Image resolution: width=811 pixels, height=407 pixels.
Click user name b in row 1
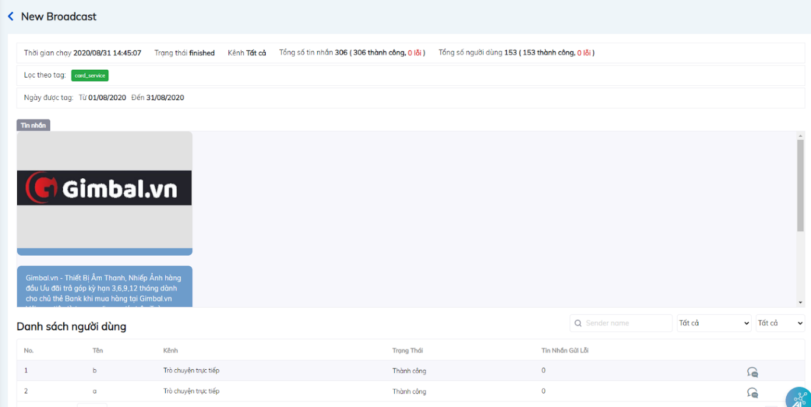95,370
